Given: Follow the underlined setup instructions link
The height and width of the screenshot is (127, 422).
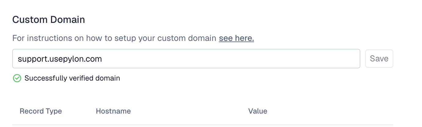Looking at the screenshot, I should [236, 38].
